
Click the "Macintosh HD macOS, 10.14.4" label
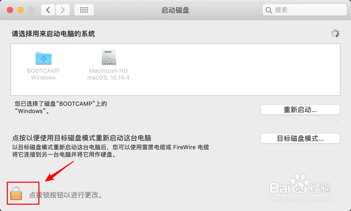coord(108,74)
